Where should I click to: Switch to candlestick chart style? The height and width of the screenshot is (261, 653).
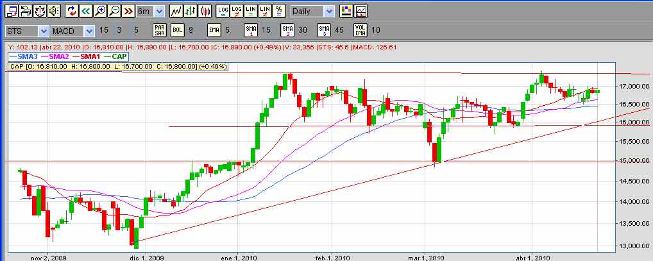point(205,11)
